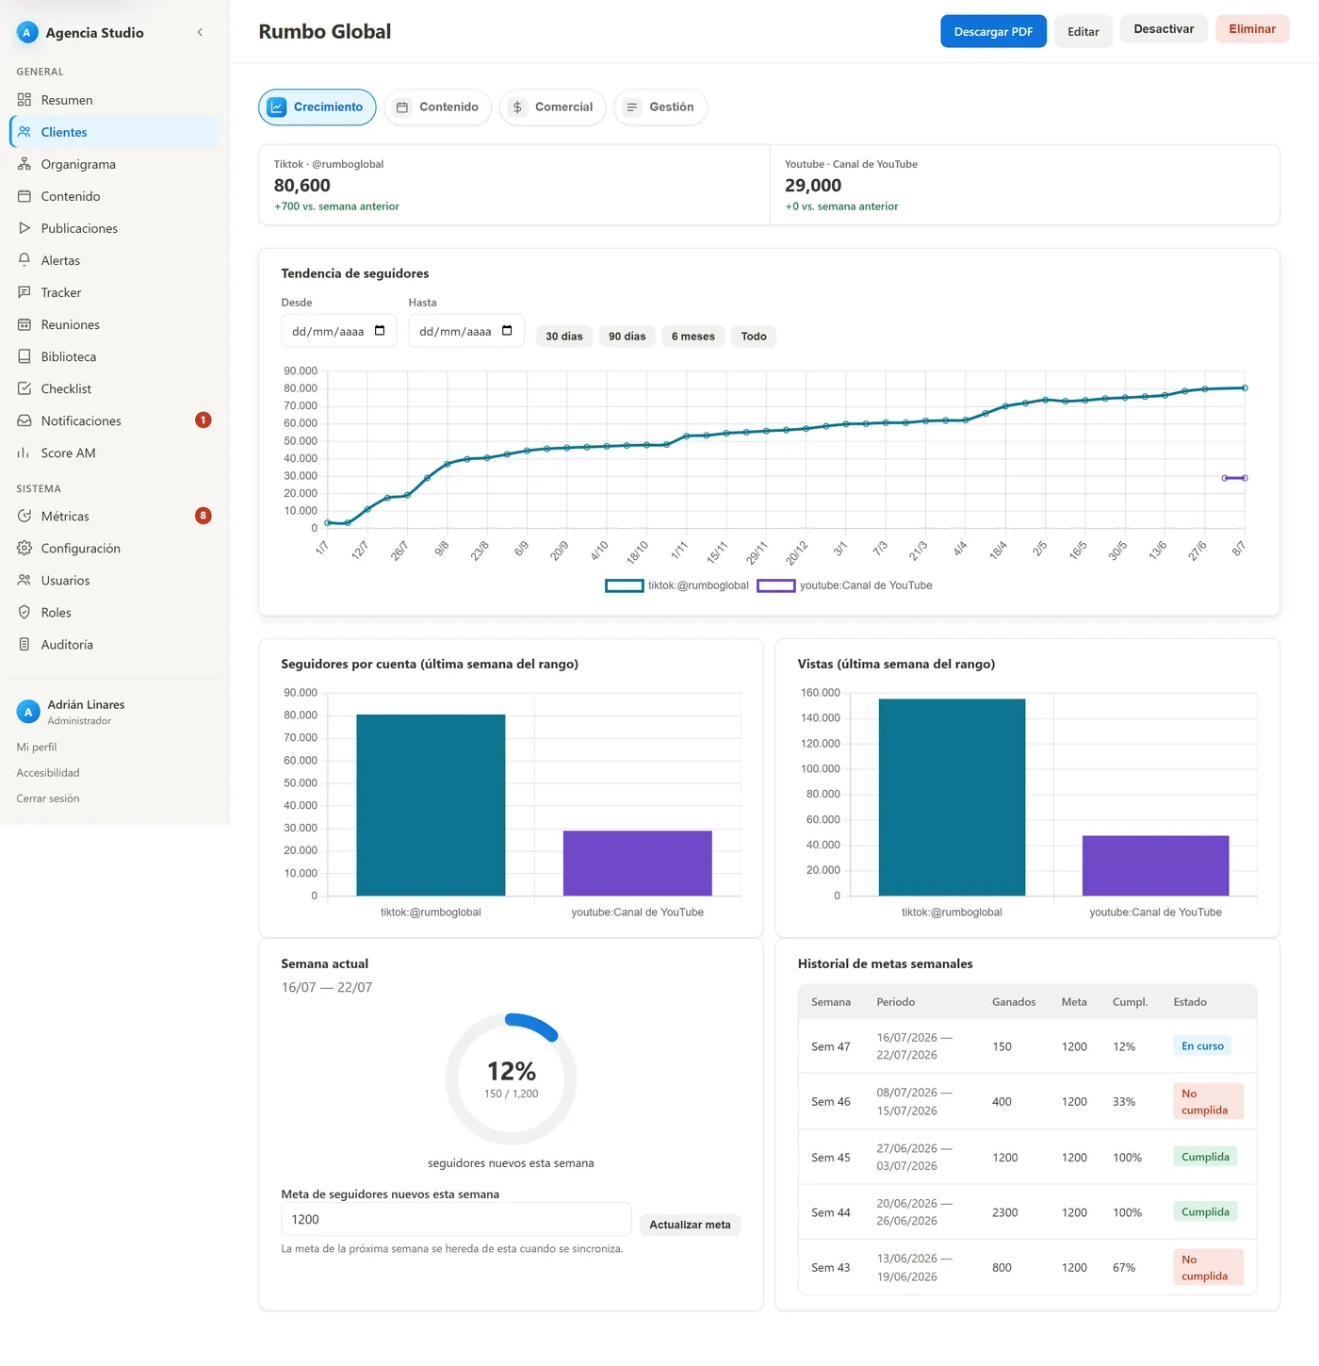The width and height of the screenshot is (1319, 1366).
Task: Click the Organigrama hierarchy icon
Action: coord(24,164)
